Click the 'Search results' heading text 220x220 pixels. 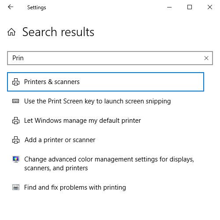58,32
